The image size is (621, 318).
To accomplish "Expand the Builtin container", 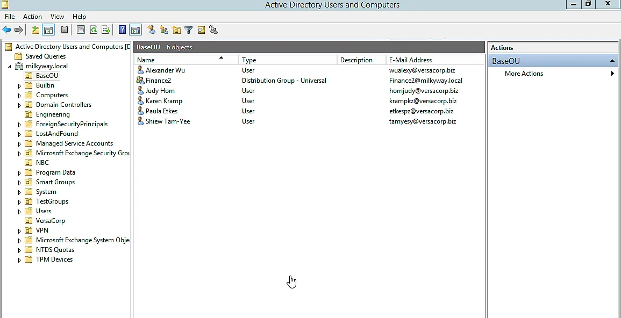I will pyautogui.click(x=19, y=86).
